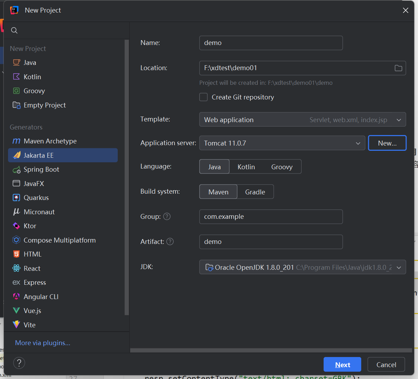Open help for the Group field
418x379 pixels.
tap(167, 216)
